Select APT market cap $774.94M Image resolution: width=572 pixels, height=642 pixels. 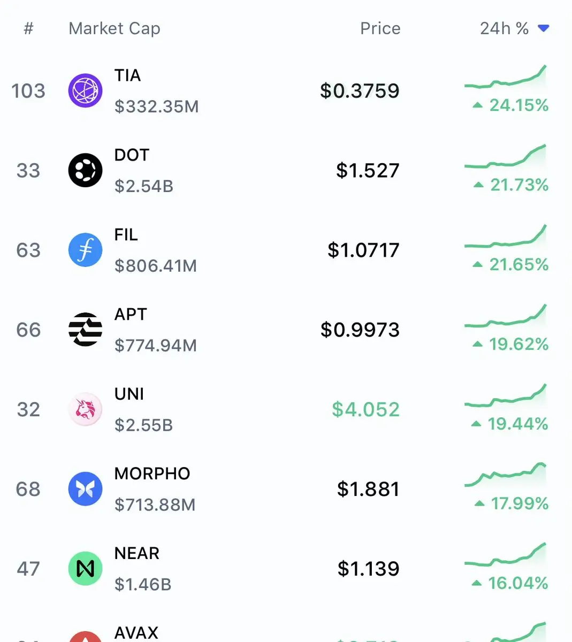click(156, 346)
